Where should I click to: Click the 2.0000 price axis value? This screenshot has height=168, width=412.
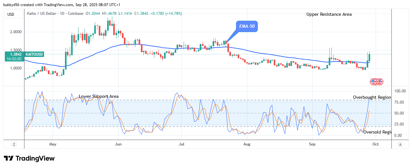(x=15, y=32)
